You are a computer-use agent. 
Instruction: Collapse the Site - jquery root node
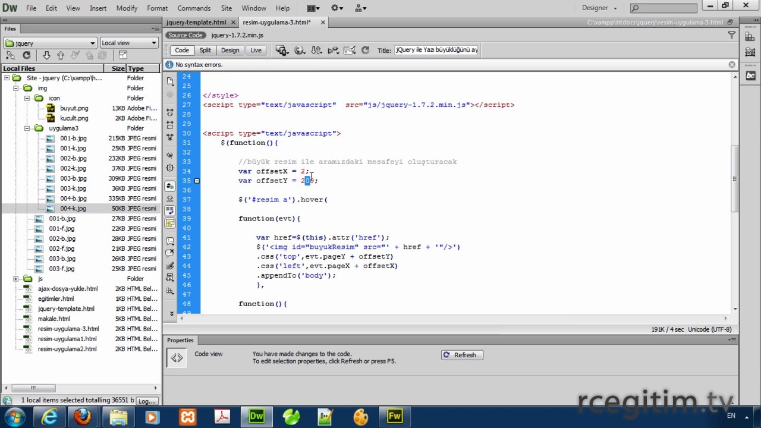(x=7, y=78)
